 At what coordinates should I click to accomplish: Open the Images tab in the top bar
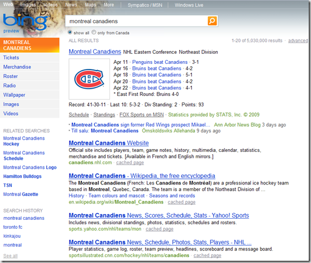pos(28,4)
